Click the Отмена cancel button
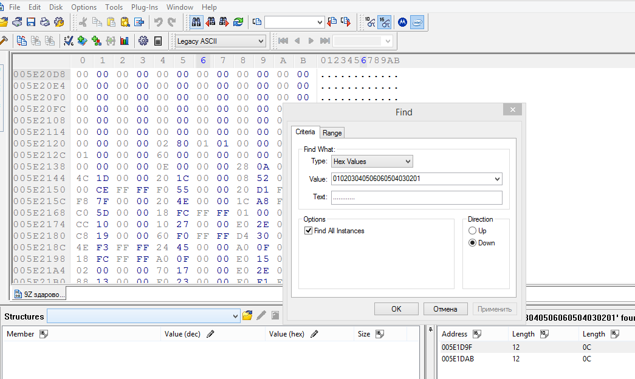 445,309
